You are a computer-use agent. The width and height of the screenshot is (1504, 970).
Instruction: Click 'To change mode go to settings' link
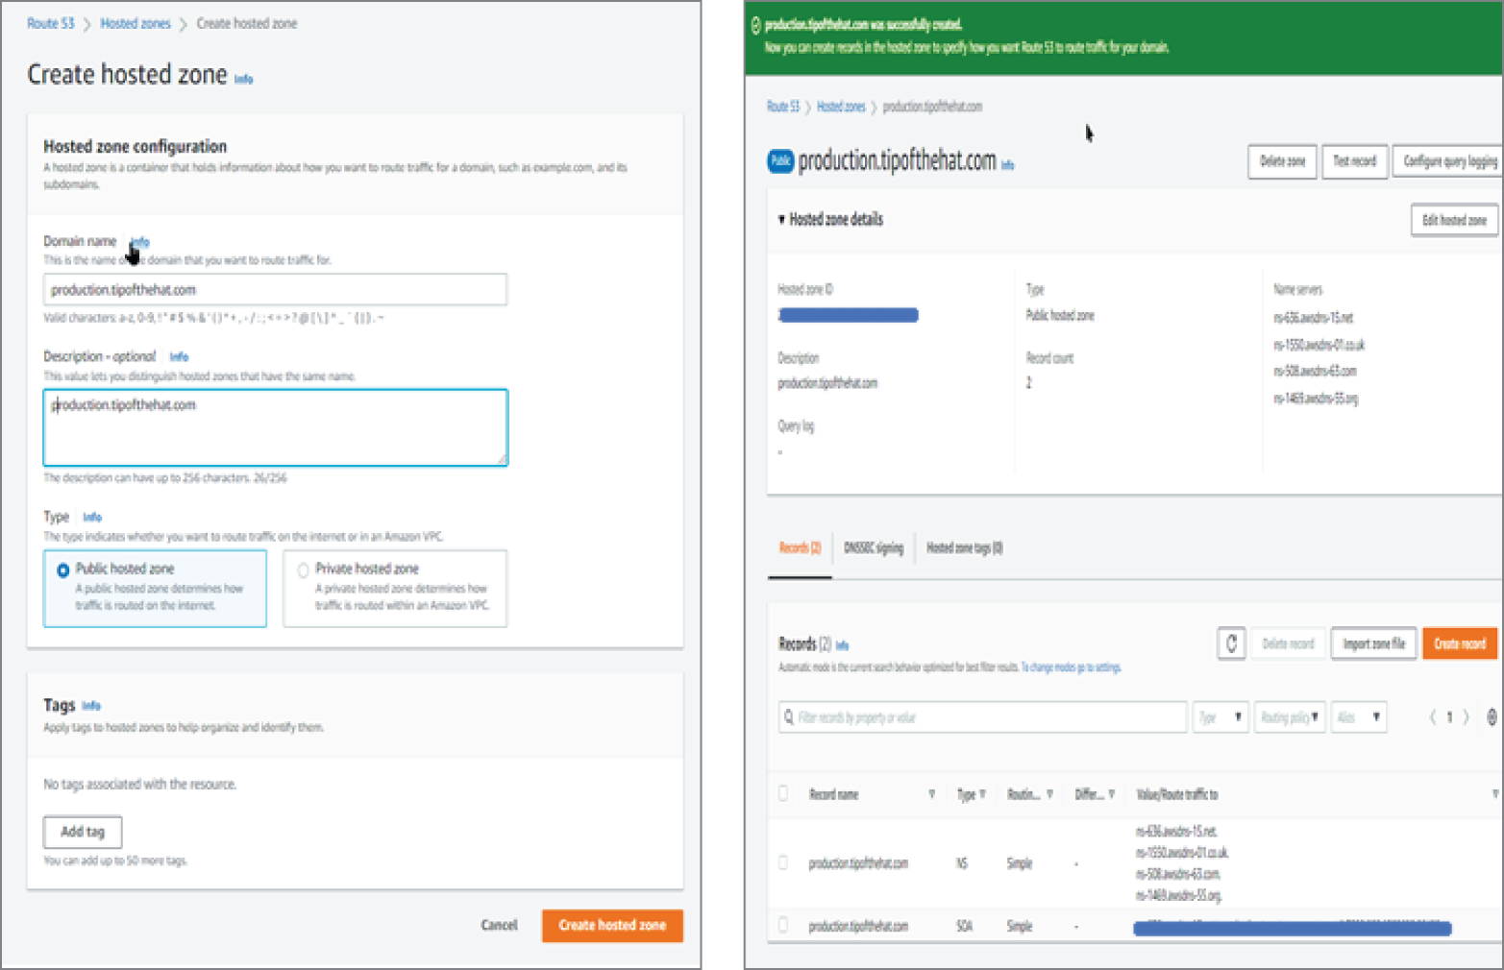tap(1071, 667)
